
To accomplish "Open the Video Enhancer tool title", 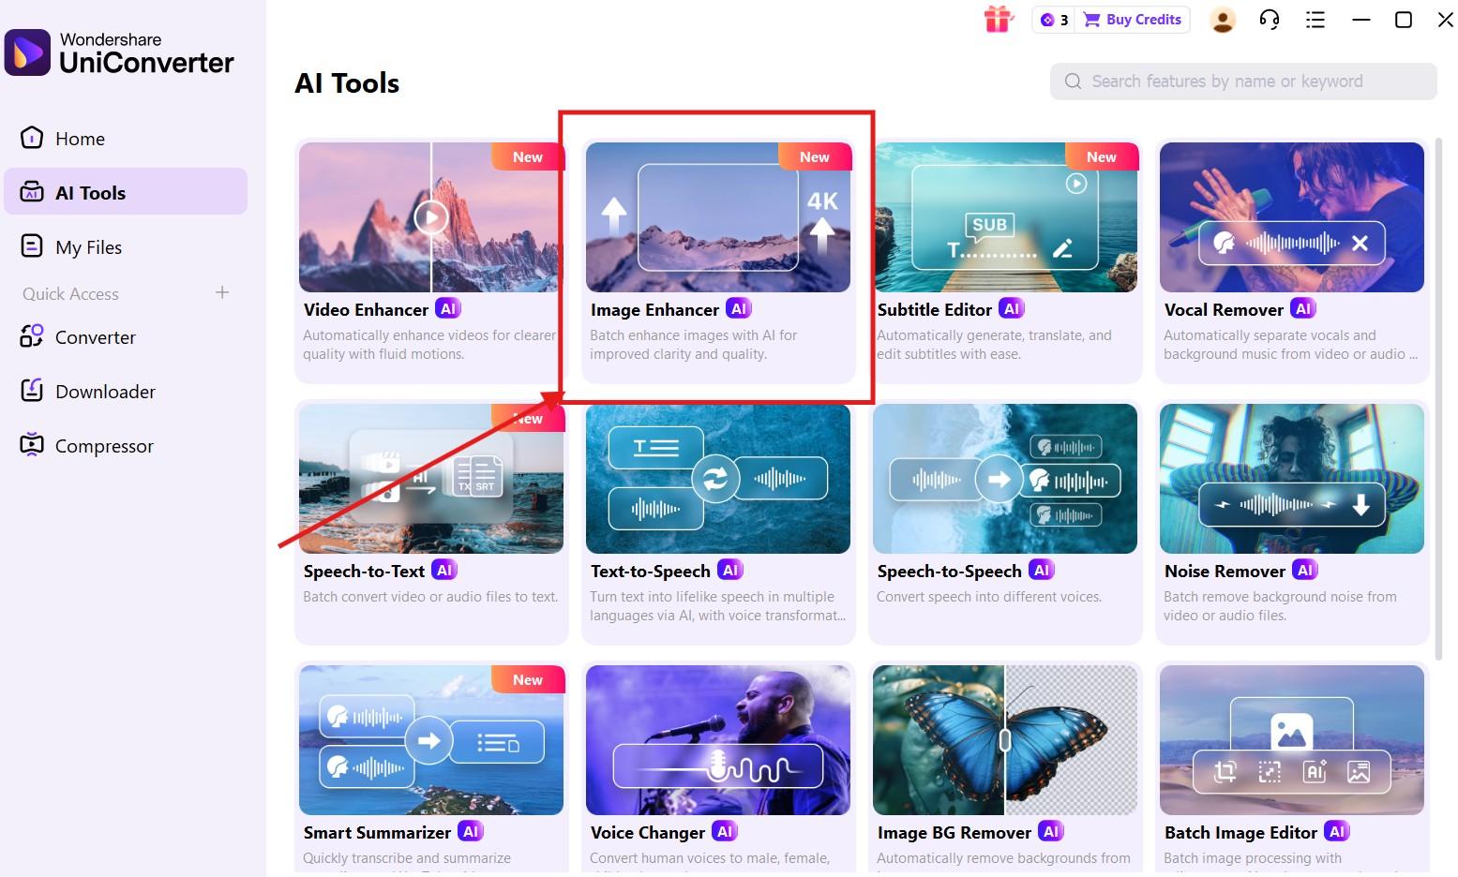I will point(366,309).
